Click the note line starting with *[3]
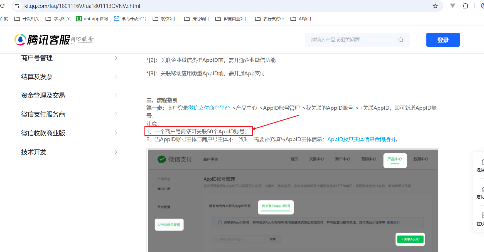Image resolution: width=484 pixels, height=252 pixels. pos(206,73)
